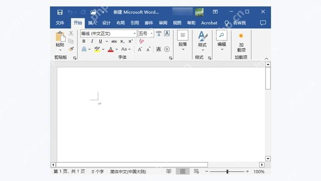Clear all formatting eraser icon
This screenshot has width=321, height=181.
pos(141,41)
